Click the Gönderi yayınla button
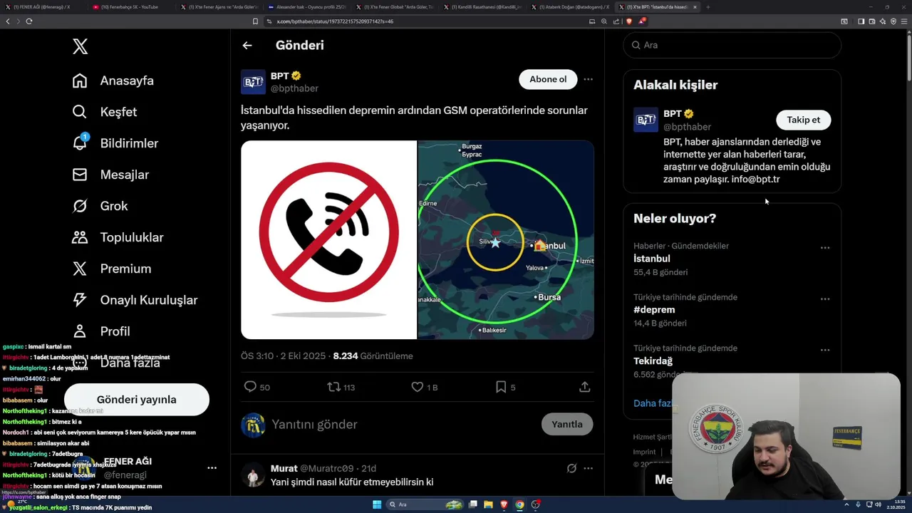This screenshot has height=513, width=912. coord(137,400)
